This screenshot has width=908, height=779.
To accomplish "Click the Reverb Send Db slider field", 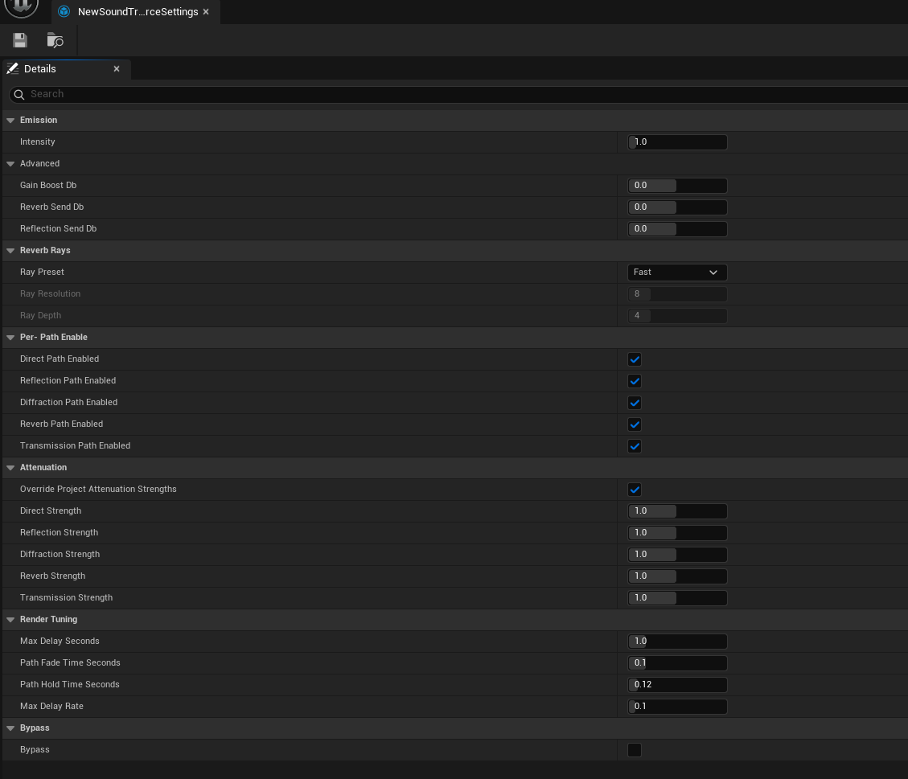I will click(x=677, y=207).
